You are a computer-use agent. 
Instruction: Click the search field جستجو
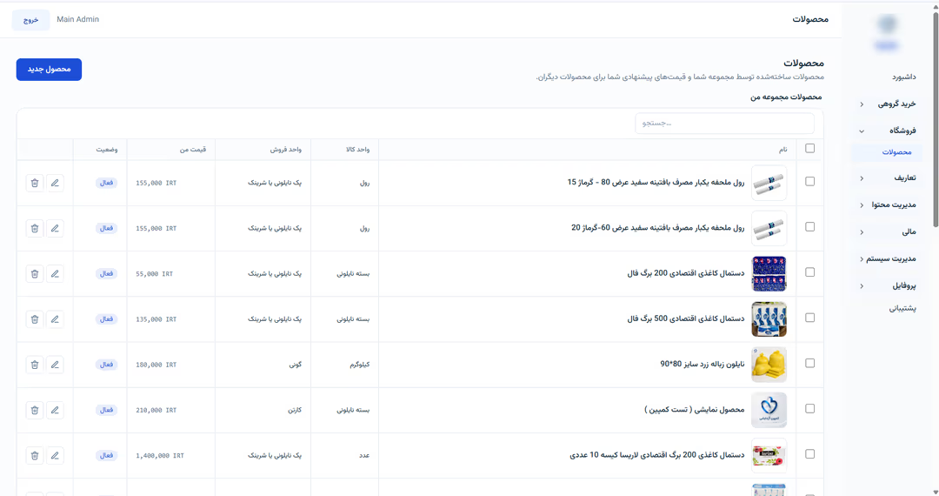(724, 124)
